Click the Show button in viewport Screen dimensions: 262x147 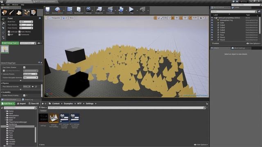[x=72, y=18]
